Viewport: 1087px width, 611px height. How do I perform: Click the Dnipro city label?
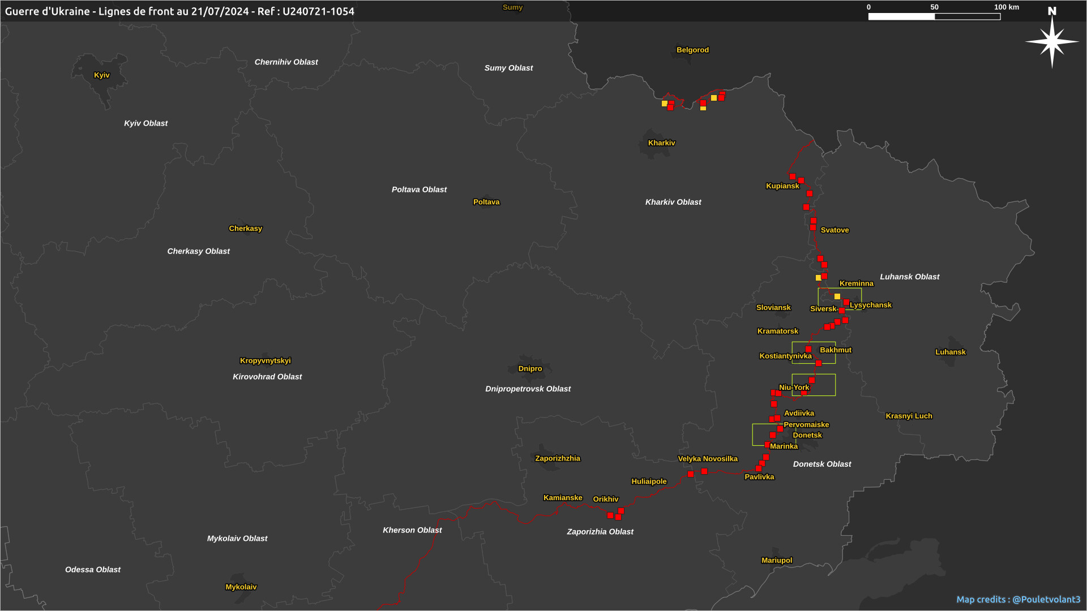click(530, 369)
